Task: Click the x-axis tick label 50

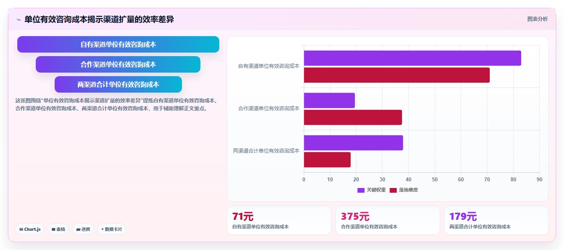Action: point(435,179)
